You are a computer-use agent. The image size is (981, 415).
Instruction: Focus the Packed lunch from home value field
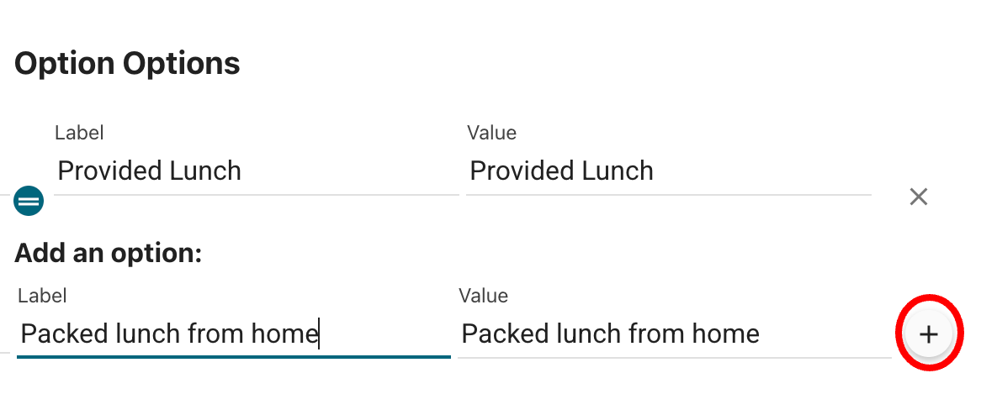(673, 334)
